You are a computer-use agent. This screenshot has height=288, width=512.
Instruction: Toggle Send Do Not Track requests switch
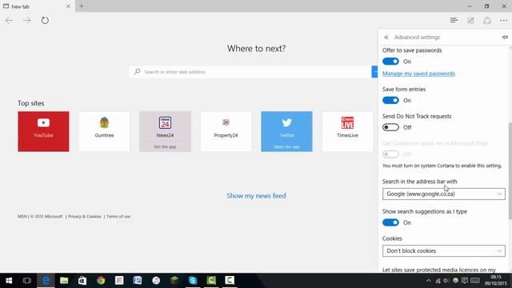click(390, 127)
